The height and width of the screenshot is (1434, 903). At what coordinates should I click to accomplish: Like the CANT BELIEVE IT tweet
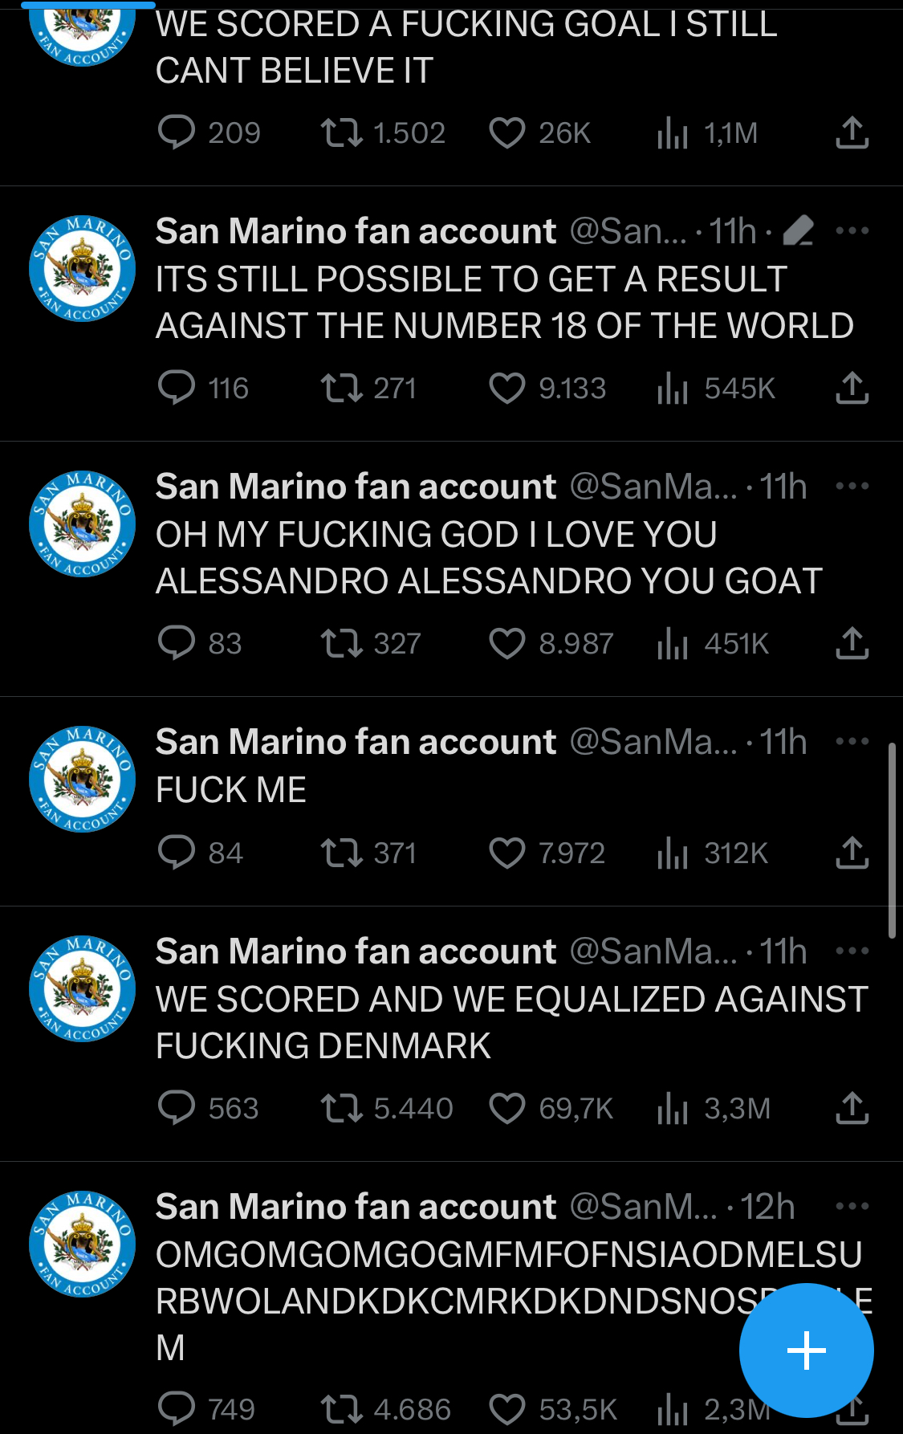pos(507,133)
